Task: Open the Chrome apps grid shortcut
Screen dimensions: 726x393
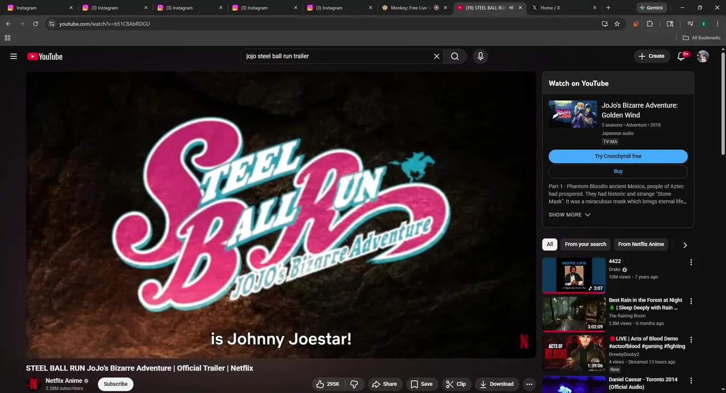Action: (x=8, y=38)
